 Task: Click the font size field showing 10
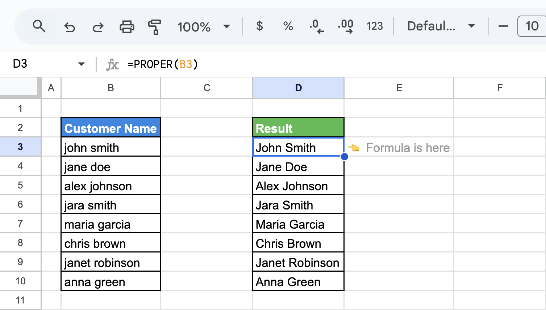tap(532, 26)
